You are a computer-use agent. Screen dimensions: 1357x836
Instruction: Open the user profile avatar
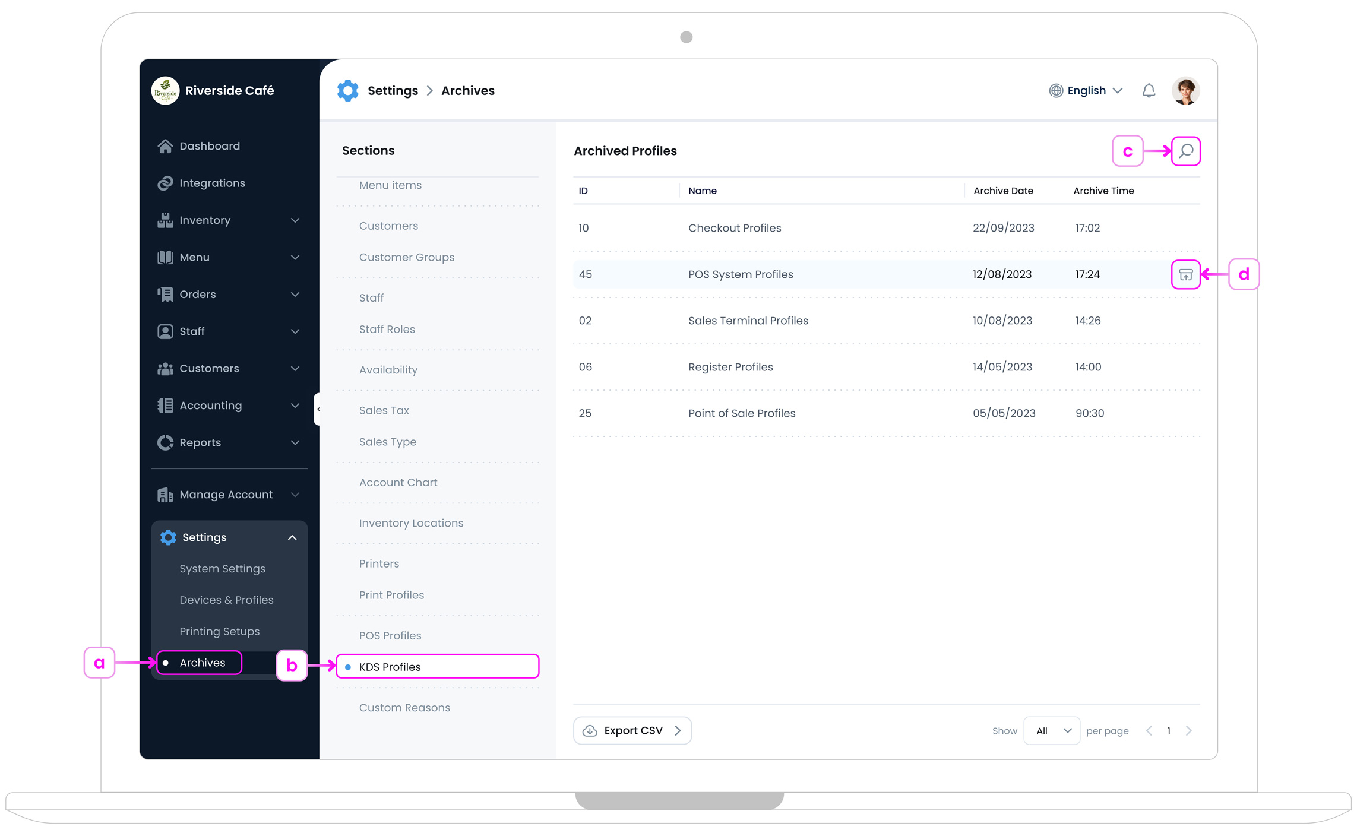1185,90
